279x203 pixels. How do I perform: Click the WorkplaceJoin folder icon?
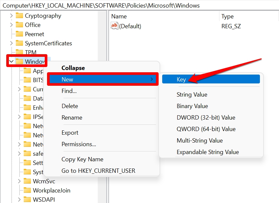(x=27, y=191)
